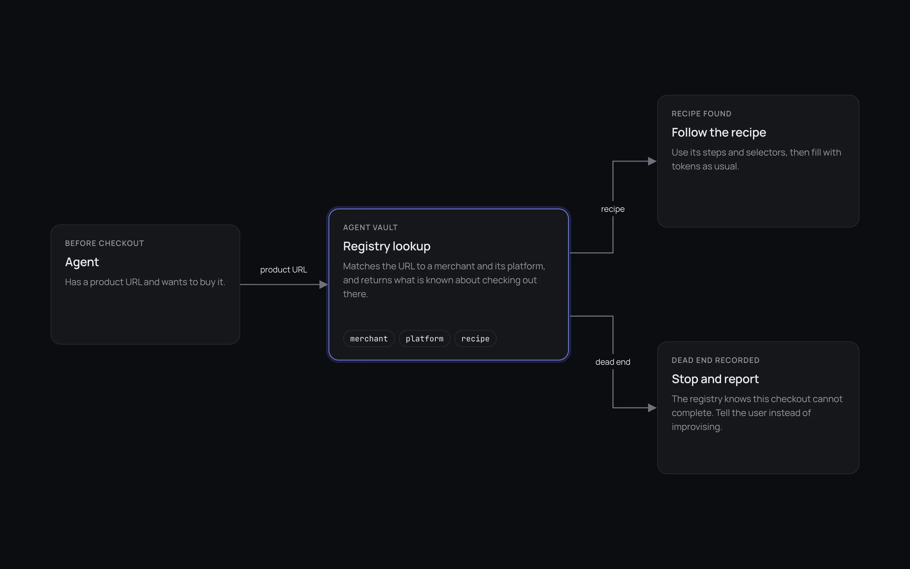Image resolution: width=910 pixels, height=569 pixels.
Task: Click the 'recipe' connector label
Action: 613,209
